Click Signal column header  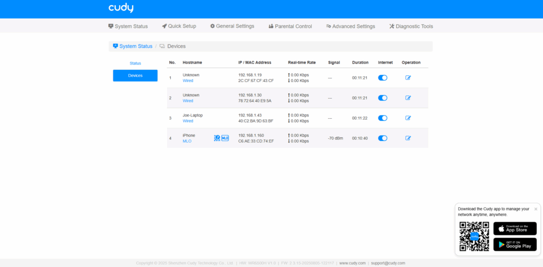point(334,63)
